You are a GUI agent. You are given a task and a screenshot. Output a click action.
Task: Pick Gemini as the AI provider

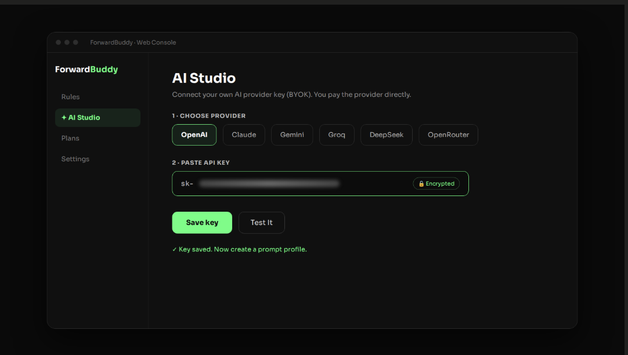[292, 135]
